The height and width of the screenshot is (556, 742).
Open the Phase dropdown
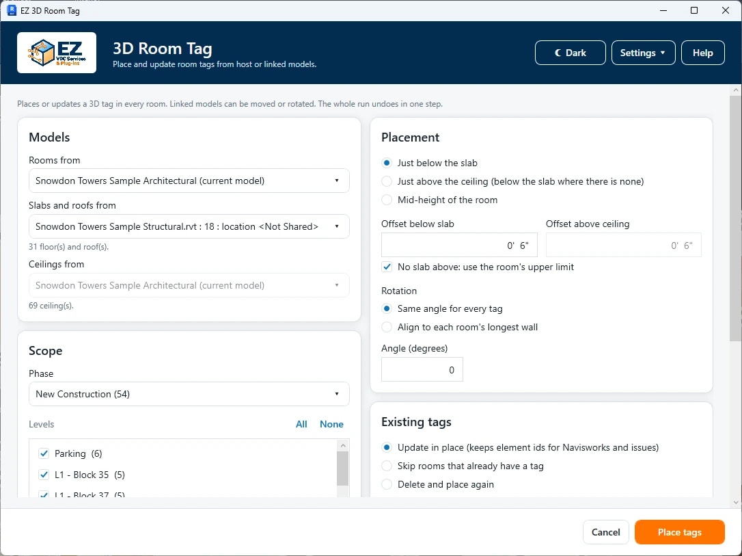point(189,394)
